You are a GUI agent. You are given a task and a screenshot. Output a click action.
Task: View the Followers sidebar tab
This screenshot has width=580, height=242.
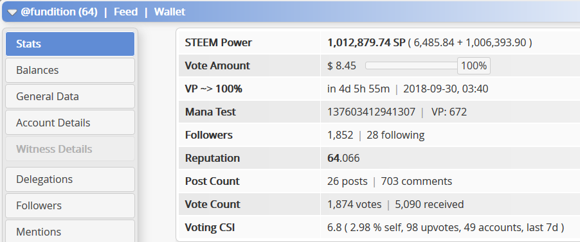(x=70, y=205)
